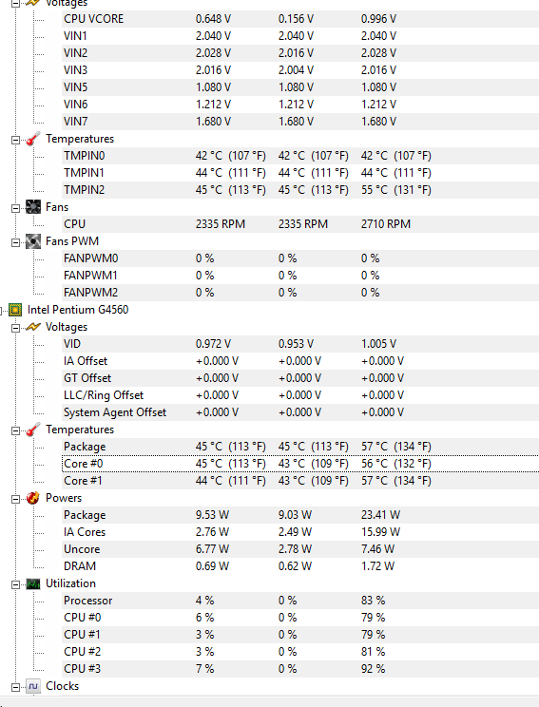Image resolution: width=539 pixels, height=707 pixels.
Task: Click the lightning icon beside CPU Voltages
Action: click(33, 327)
